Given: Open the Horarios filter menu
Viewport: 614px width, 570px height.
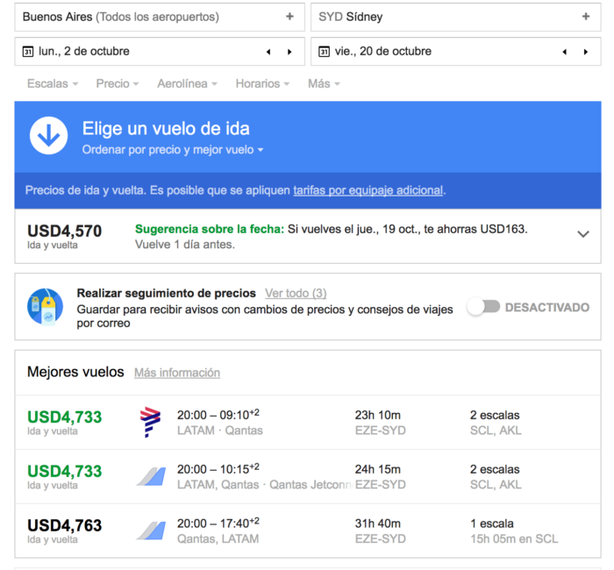Looking at the screenshot, I should [262, 84].
